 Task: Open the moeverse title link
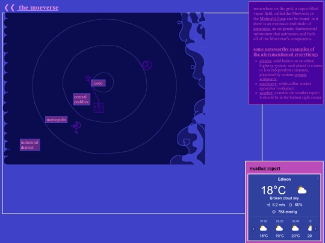tap(39, 7)
